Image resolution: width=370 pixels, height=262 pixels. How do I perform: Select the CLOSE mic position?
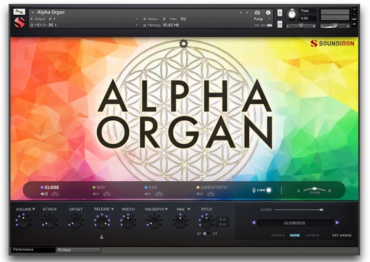click(52, 187)
